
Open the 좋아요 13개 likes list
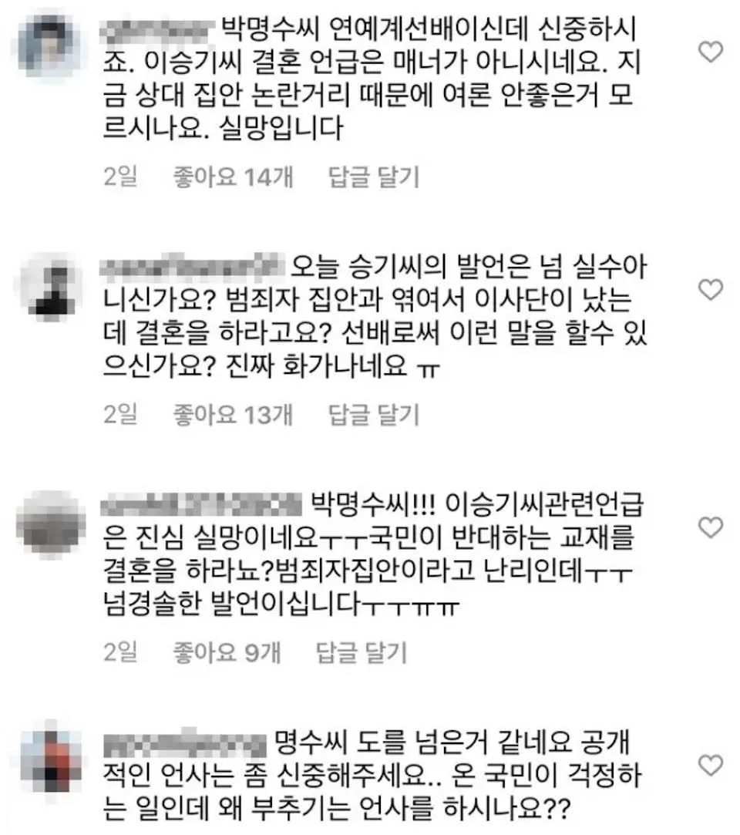point(234,415)
